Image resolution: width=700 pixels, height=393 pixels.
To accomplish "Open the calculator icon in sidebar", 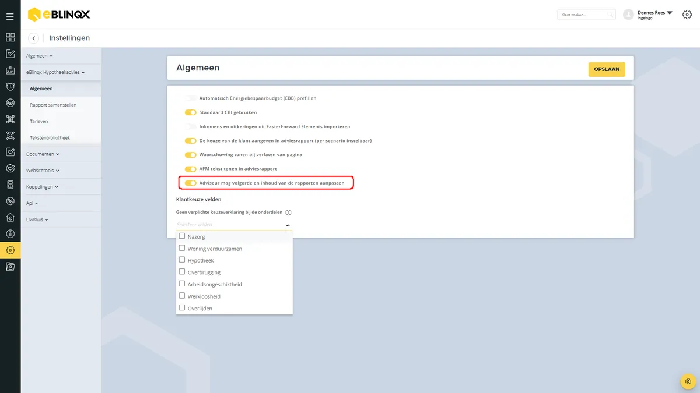I will [x=10, y=185].
